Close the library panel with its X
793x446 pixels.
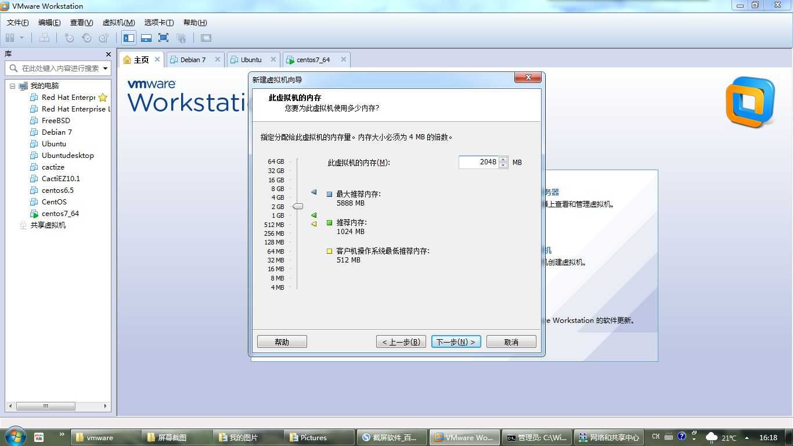108,54
